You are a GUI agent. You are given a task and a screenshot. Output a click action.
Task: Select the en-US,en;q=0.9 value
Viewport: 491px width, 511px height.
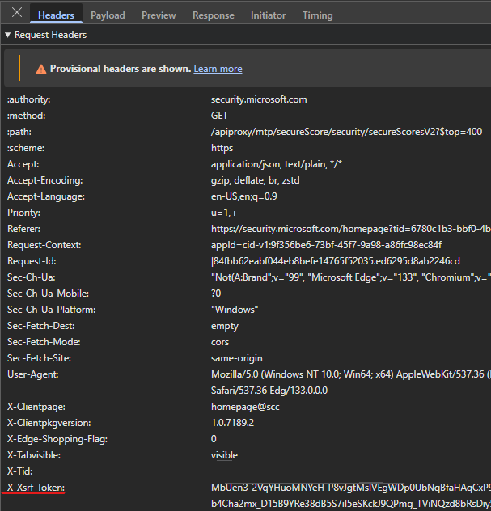click(243, 196)
